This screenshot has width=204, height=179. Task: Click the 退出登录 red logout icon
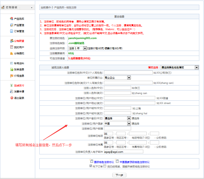tap(11, 98)
